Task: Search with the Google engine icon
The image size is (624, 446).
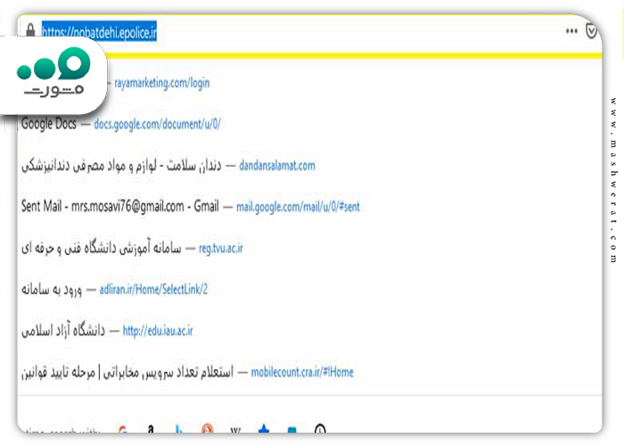Action: pyautogui.click(x=123, y=429)
